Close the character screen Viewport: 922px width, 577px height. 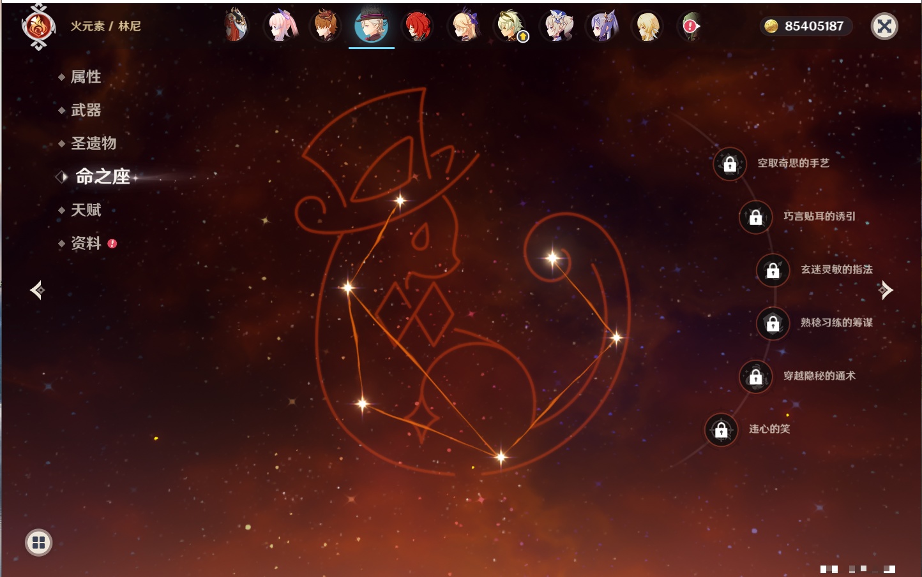884,26
